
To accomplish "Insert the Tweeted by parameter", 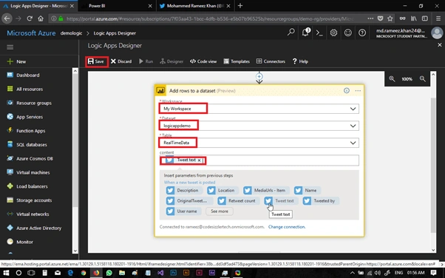I will click(321, 201).
